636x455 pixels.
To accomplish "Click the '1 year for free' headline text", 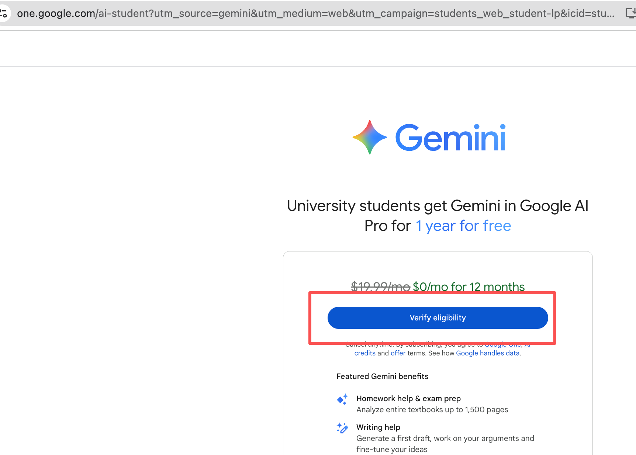I will coord(463,226).
